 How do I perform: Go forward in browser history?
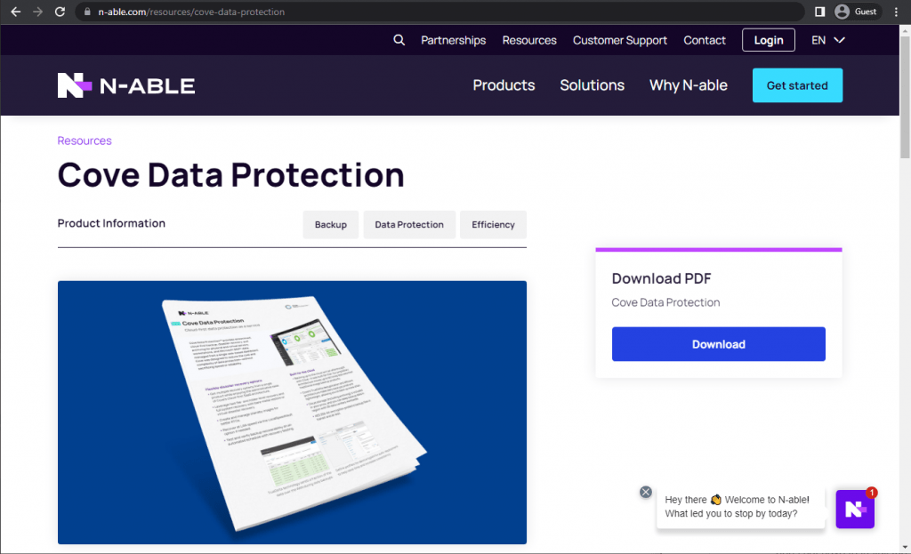(37, 12)
